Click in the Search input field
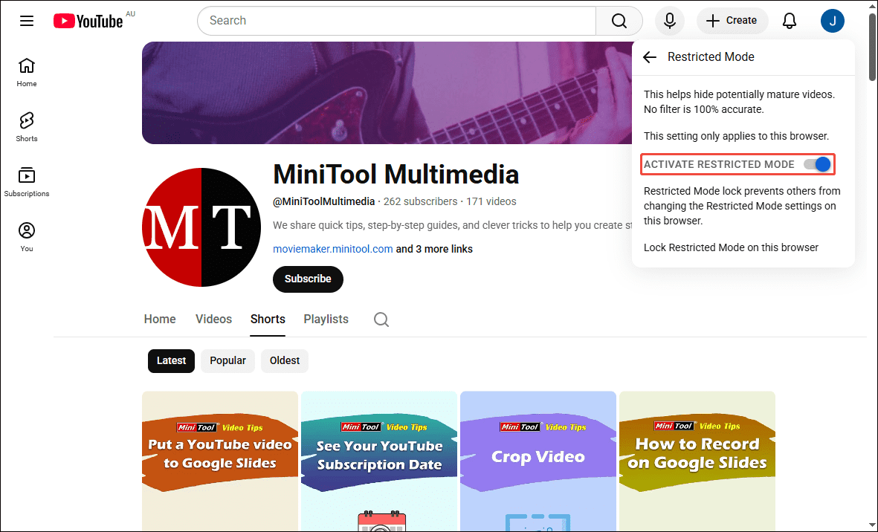This screenshot has height=532, width=878. pos(396,21)
